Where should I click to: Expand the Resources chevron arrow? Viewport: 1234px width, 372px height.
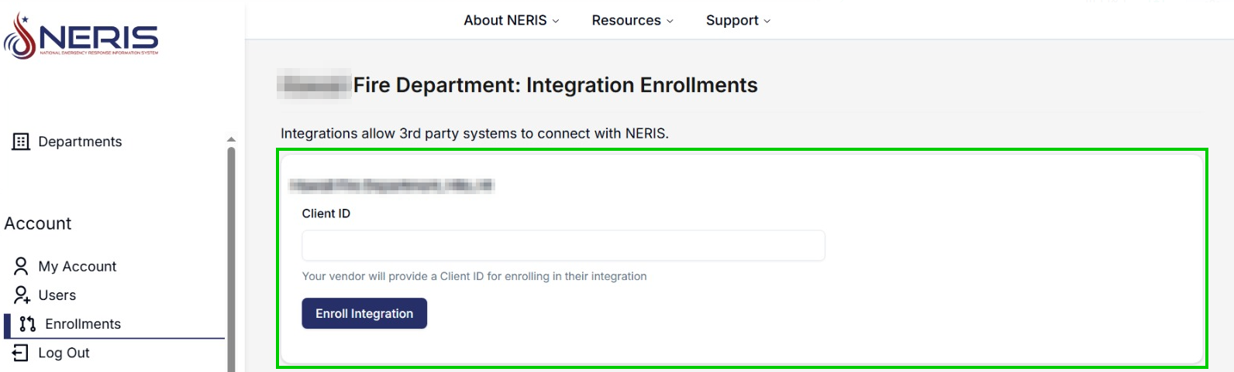[x=670, y=21]
